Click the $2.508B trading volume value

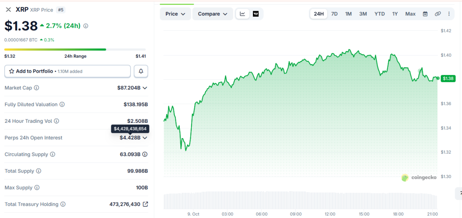[x=137, y=121]
